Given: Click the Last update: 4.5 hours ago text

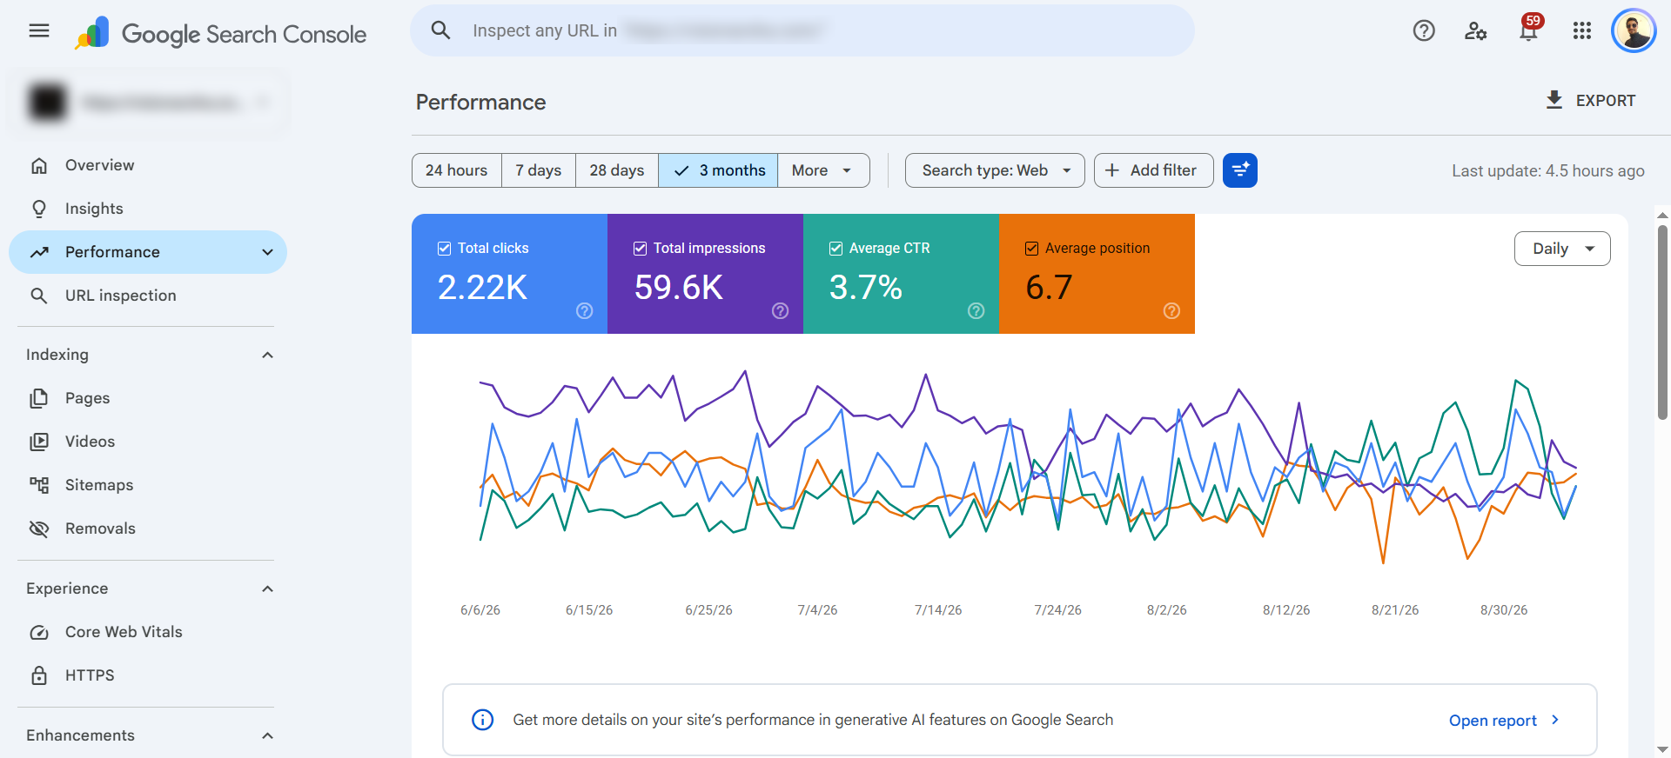Looking at the screenshot, I should pos(1548,171).
